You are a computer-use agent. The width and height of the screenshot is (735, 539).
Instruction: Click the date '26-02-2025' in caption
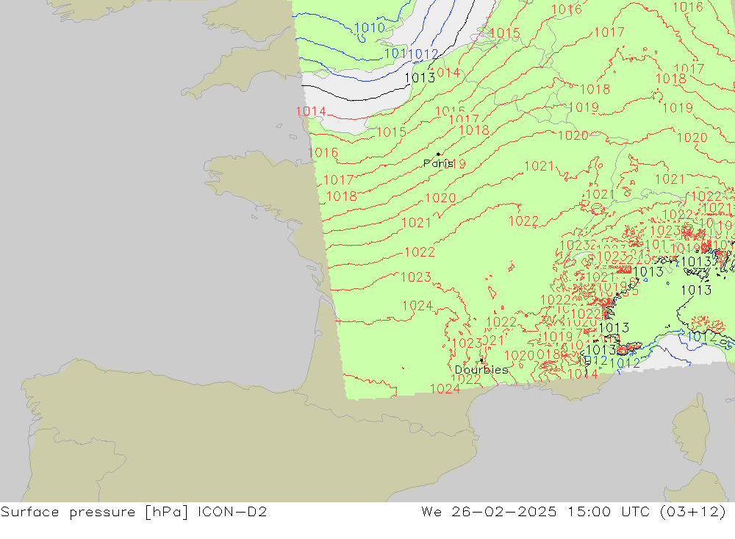[504, 511]
